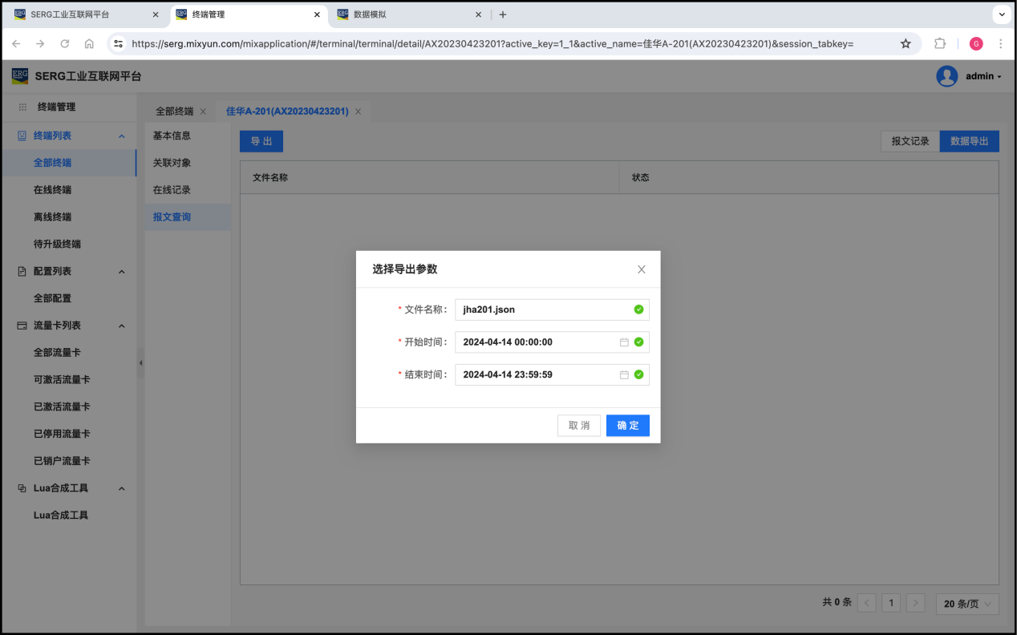Click the browser reload icon

coord(65,44)
